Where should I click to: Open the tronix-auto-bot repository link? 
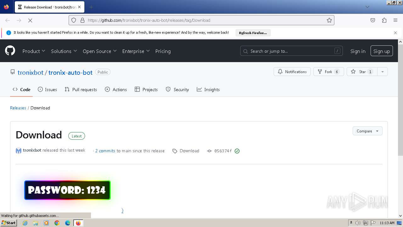(71, 72)
